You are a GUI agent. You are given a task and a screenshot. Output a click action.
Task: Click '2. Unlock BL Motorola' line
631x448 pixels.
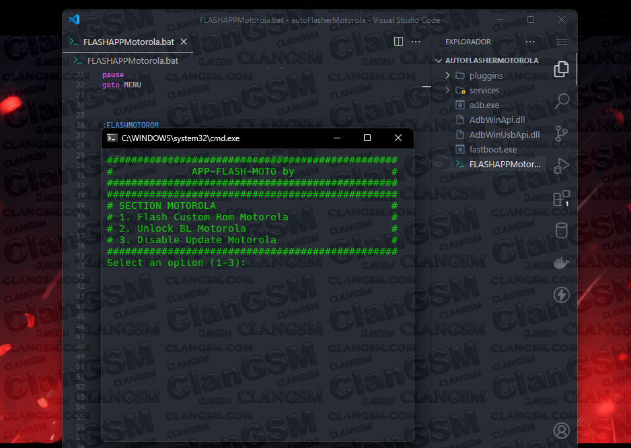[182, 228]
